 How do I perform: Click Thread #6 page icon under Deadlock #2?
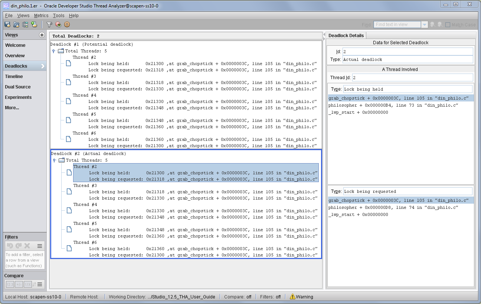[69, 248]
